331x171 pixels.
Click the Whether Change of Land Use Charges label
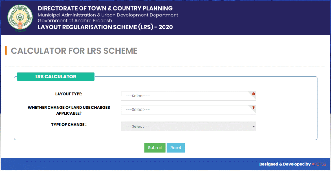[69, 110]
